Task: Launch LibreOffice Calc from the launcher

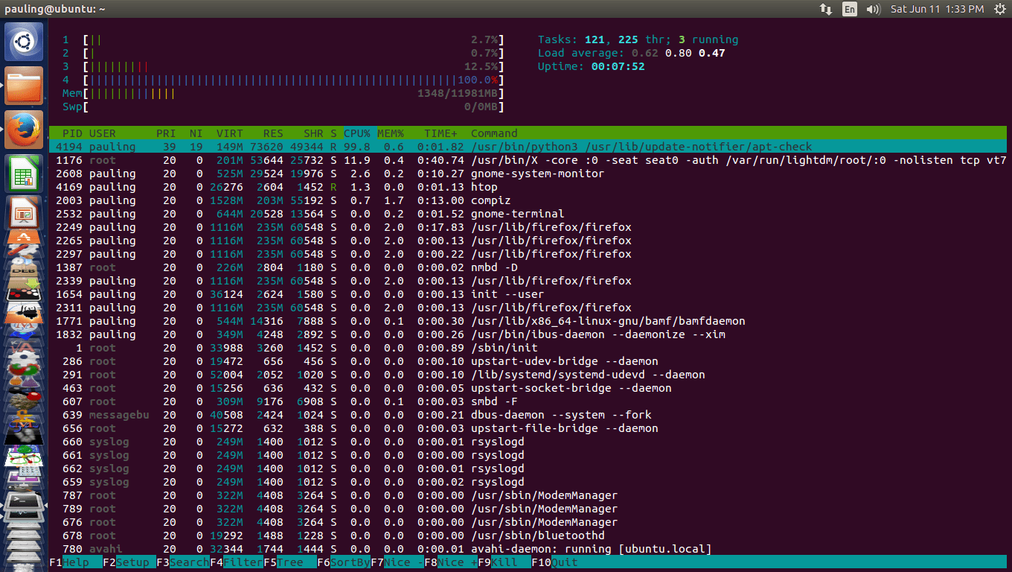Action: pos(20,171)
